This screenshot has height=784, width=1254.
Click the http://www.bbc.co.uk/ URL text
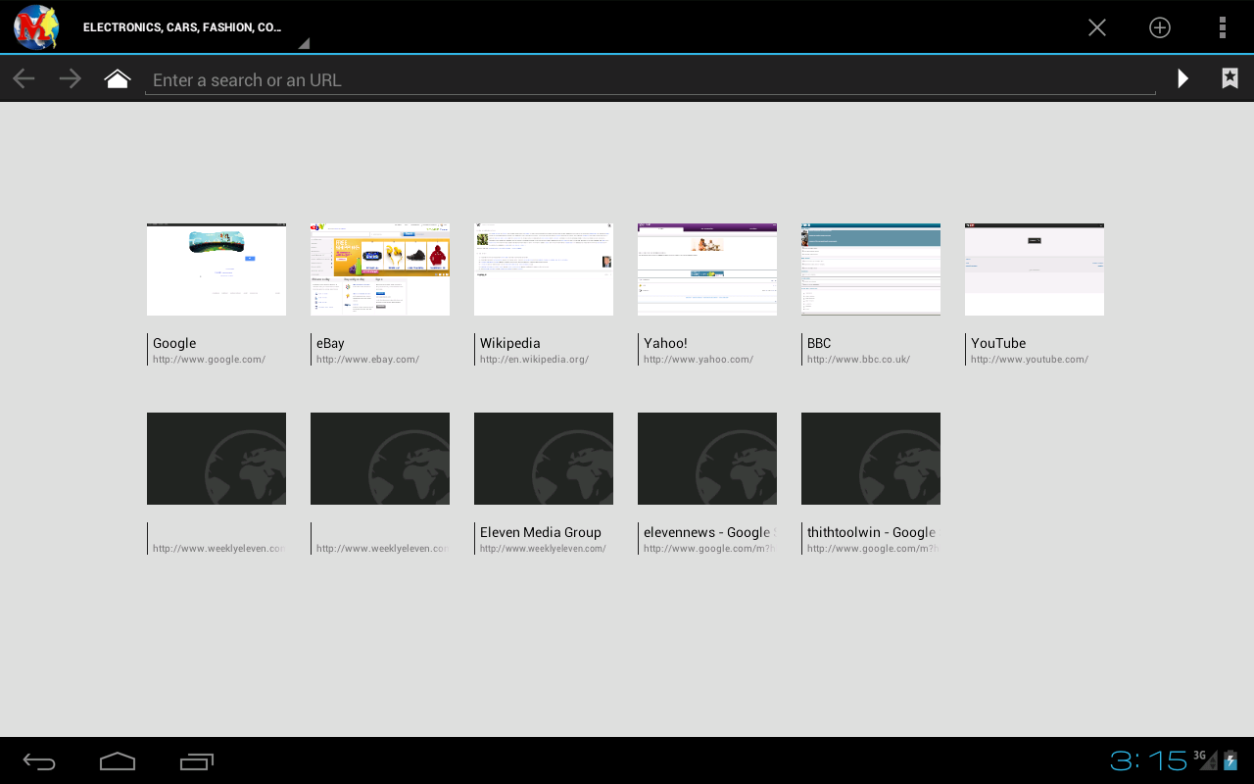click(x=859, y=360)
